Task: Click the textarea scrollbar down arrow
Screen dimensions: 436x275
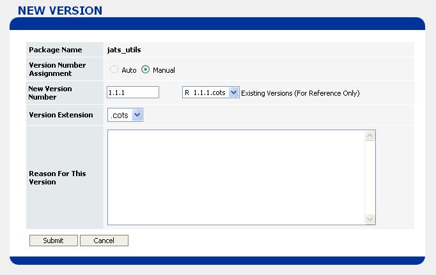Action: [370, 219]
